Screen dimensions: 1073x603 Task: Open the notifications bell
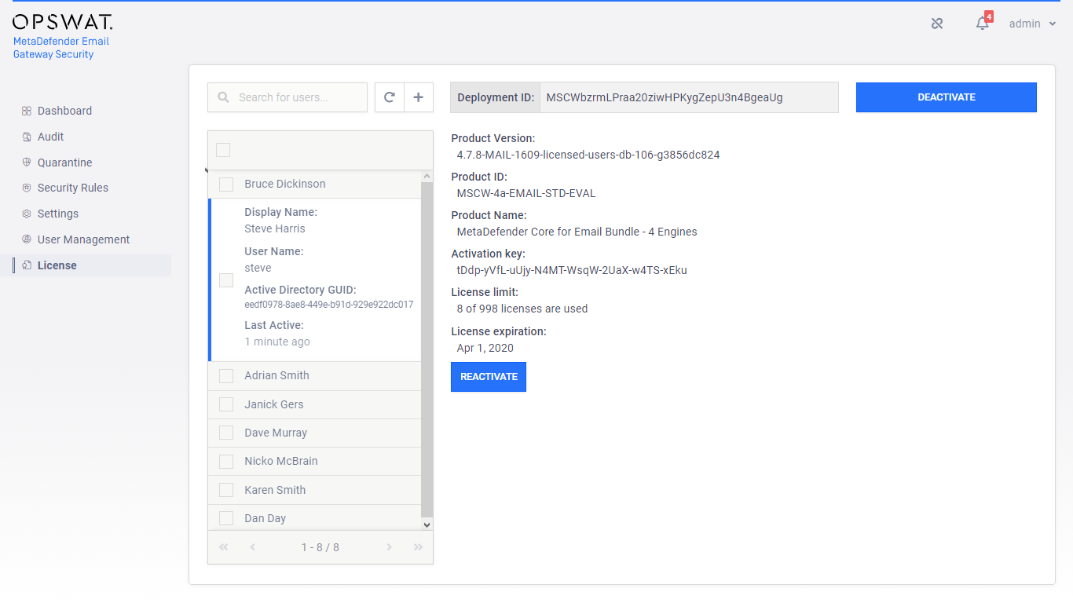[x=982, y=24]
